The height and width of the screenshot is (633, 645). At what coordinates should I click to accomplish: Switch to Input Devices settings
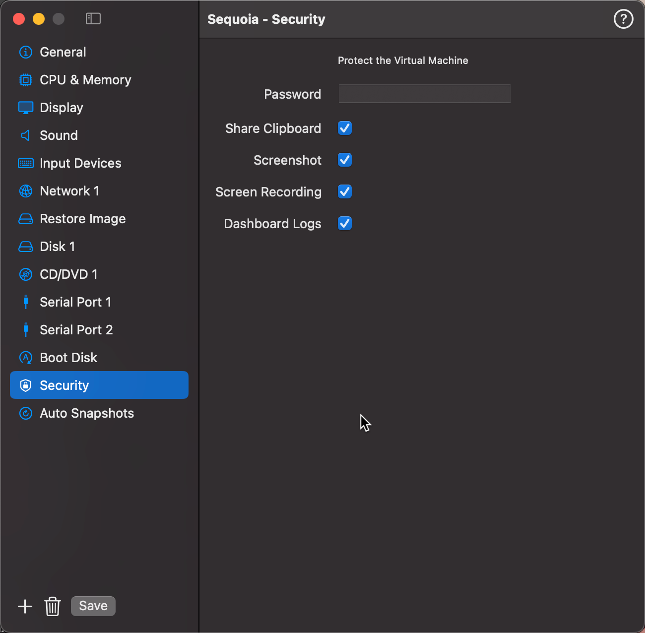click(80, 163)
